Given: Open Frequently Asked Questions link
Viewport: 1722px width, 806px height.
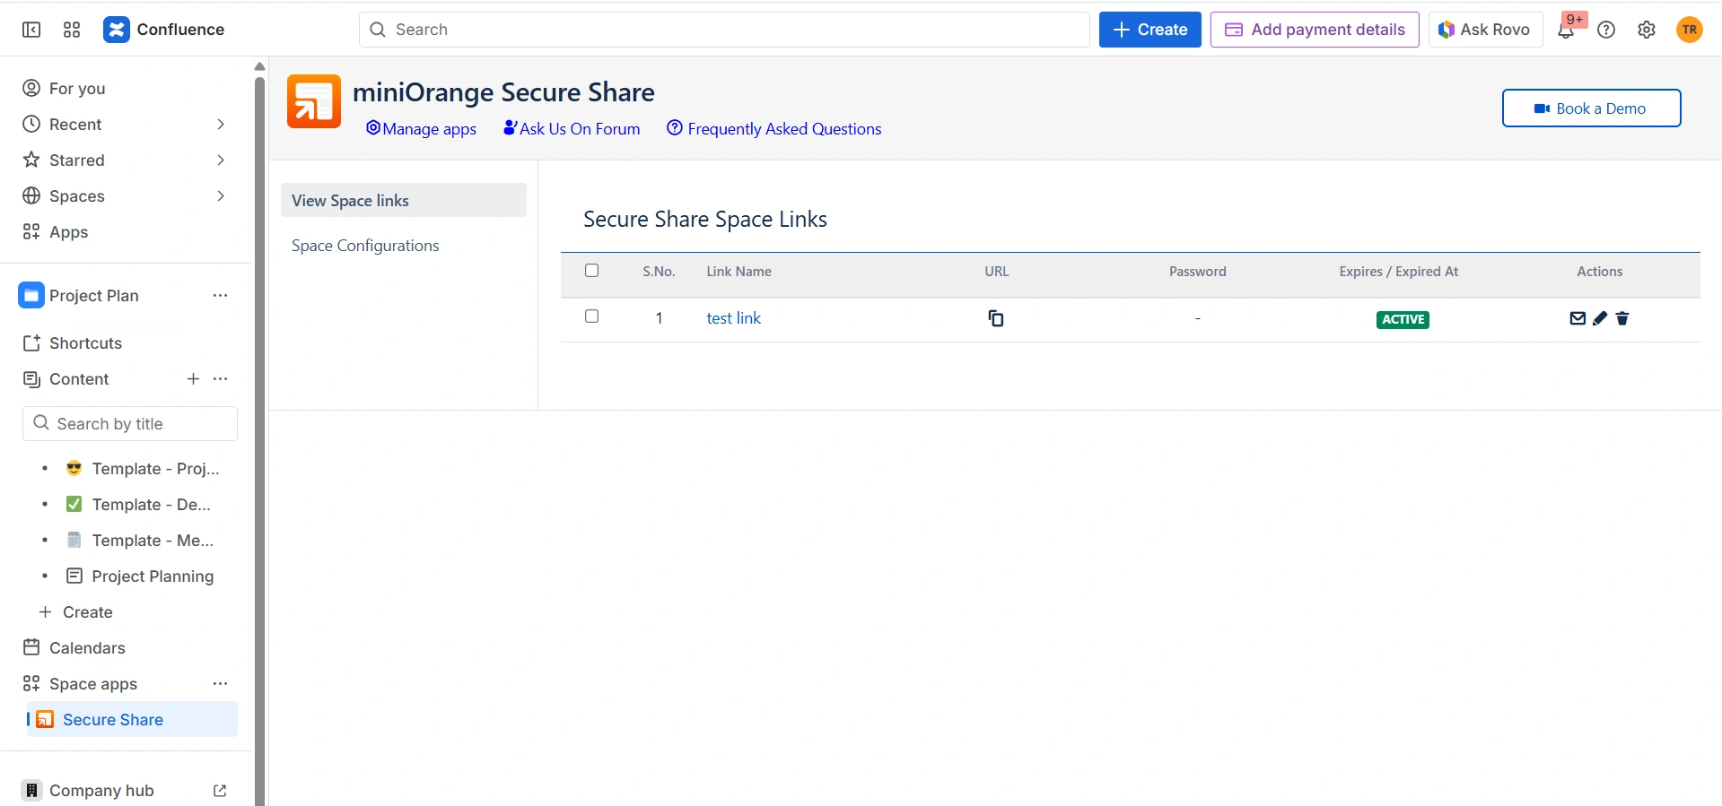Looking at the screenshot, I should point(774,129).
